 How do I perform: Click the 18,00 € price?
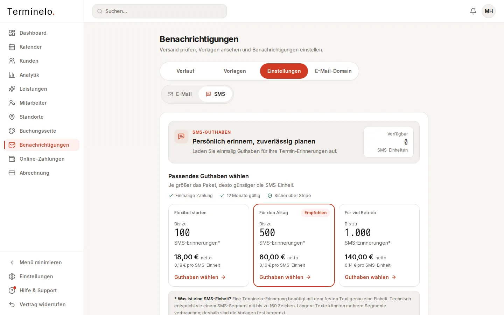click(x=186, y=257)
